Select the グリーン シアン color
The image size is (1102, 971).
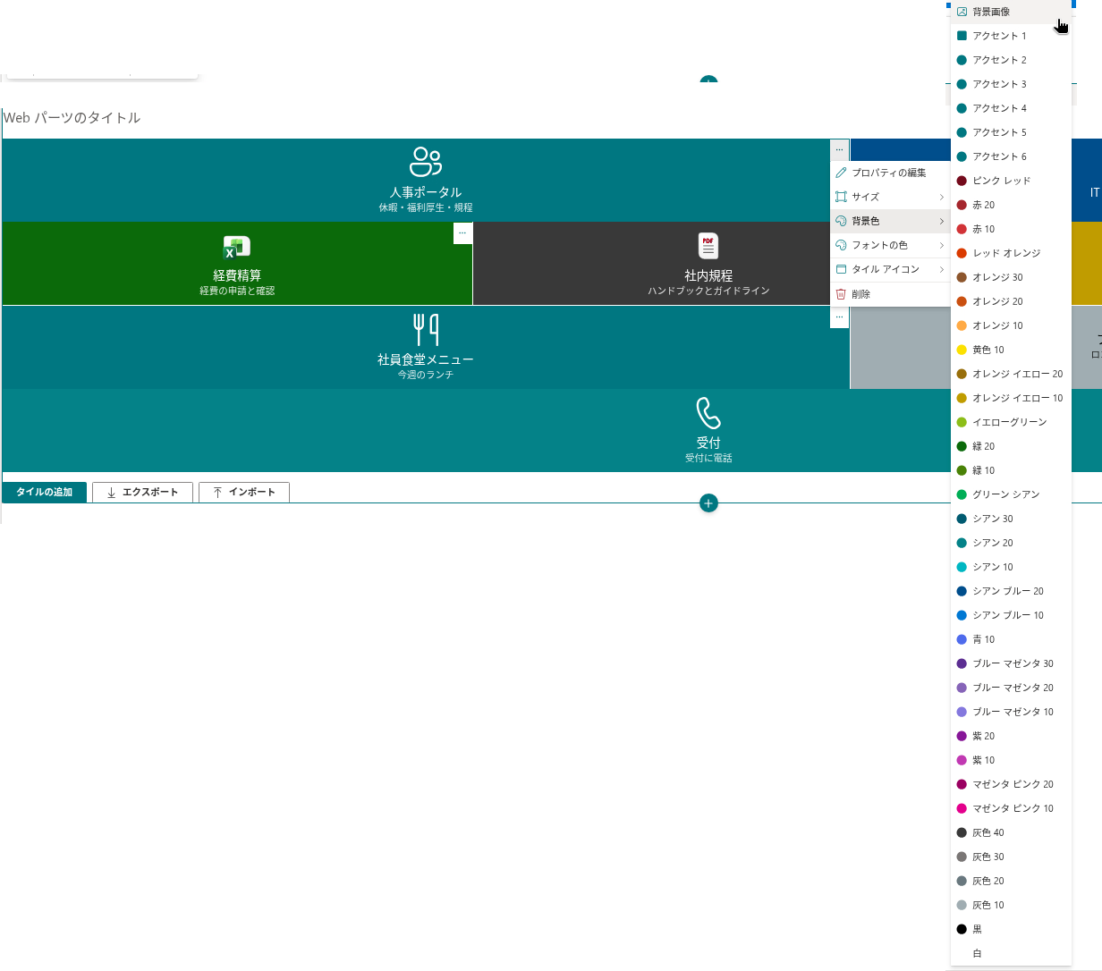1011,494
